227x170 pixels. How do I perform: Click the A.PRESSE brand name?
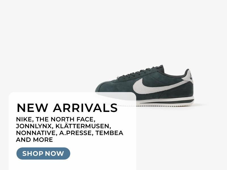[75, 133]
